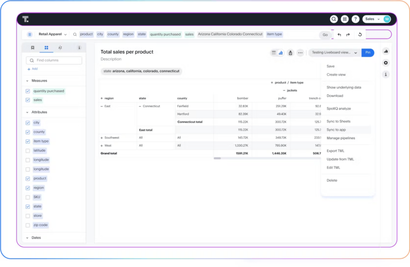Click the share answer icon

click(x=291, y=53)
